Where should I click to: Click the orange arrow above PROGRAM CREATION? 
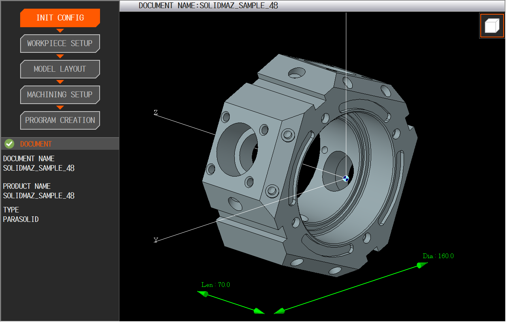60,108
